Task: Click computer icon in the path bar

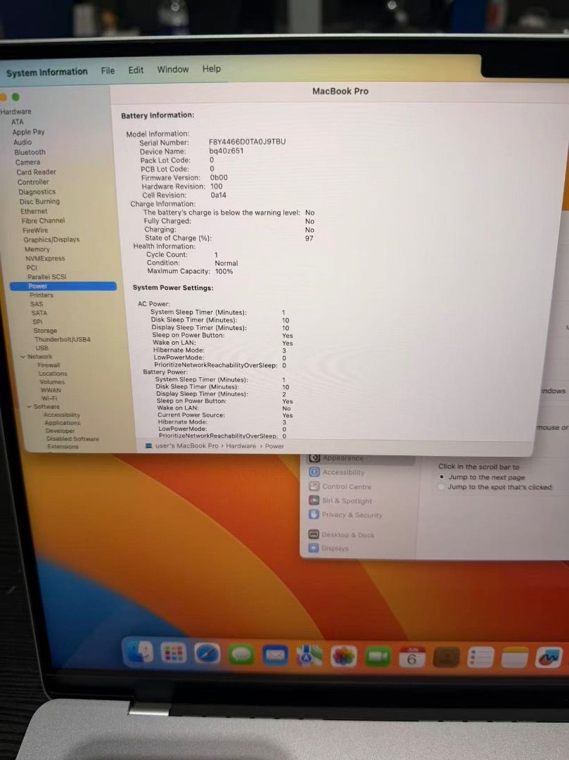Action: tap(148, 445)
